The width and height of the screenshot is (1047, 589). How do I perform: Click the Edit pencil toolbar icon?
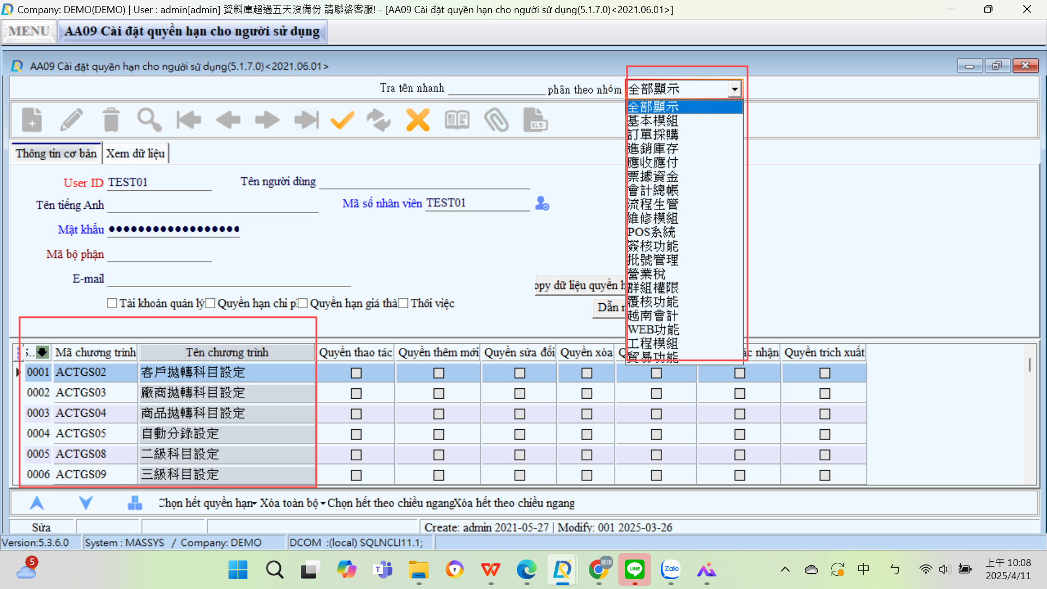click(x=71, y=119)
